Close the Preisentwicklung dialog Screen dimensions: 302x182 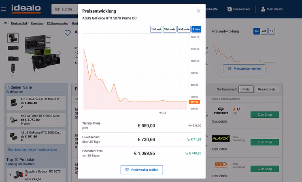click(198, 11)
